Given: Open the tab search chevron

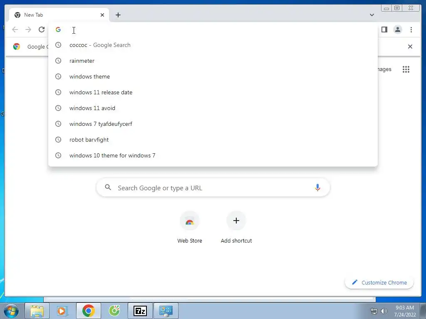Looking at the screenshot, I should coord(372,15).
